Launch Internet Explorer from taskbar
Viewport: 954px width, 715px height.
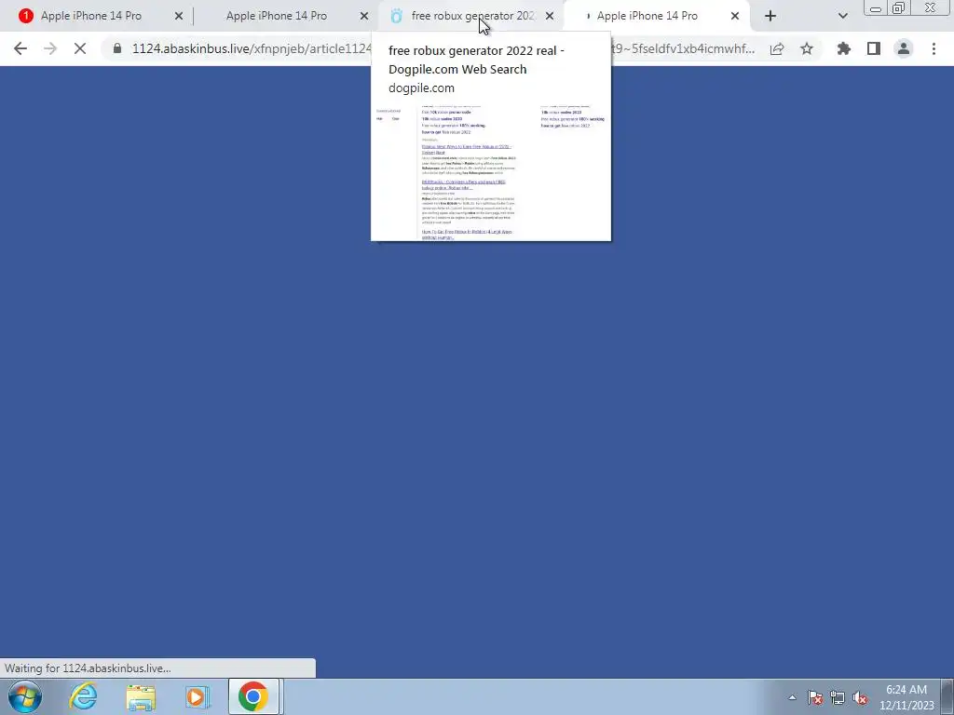click(83, 696)
